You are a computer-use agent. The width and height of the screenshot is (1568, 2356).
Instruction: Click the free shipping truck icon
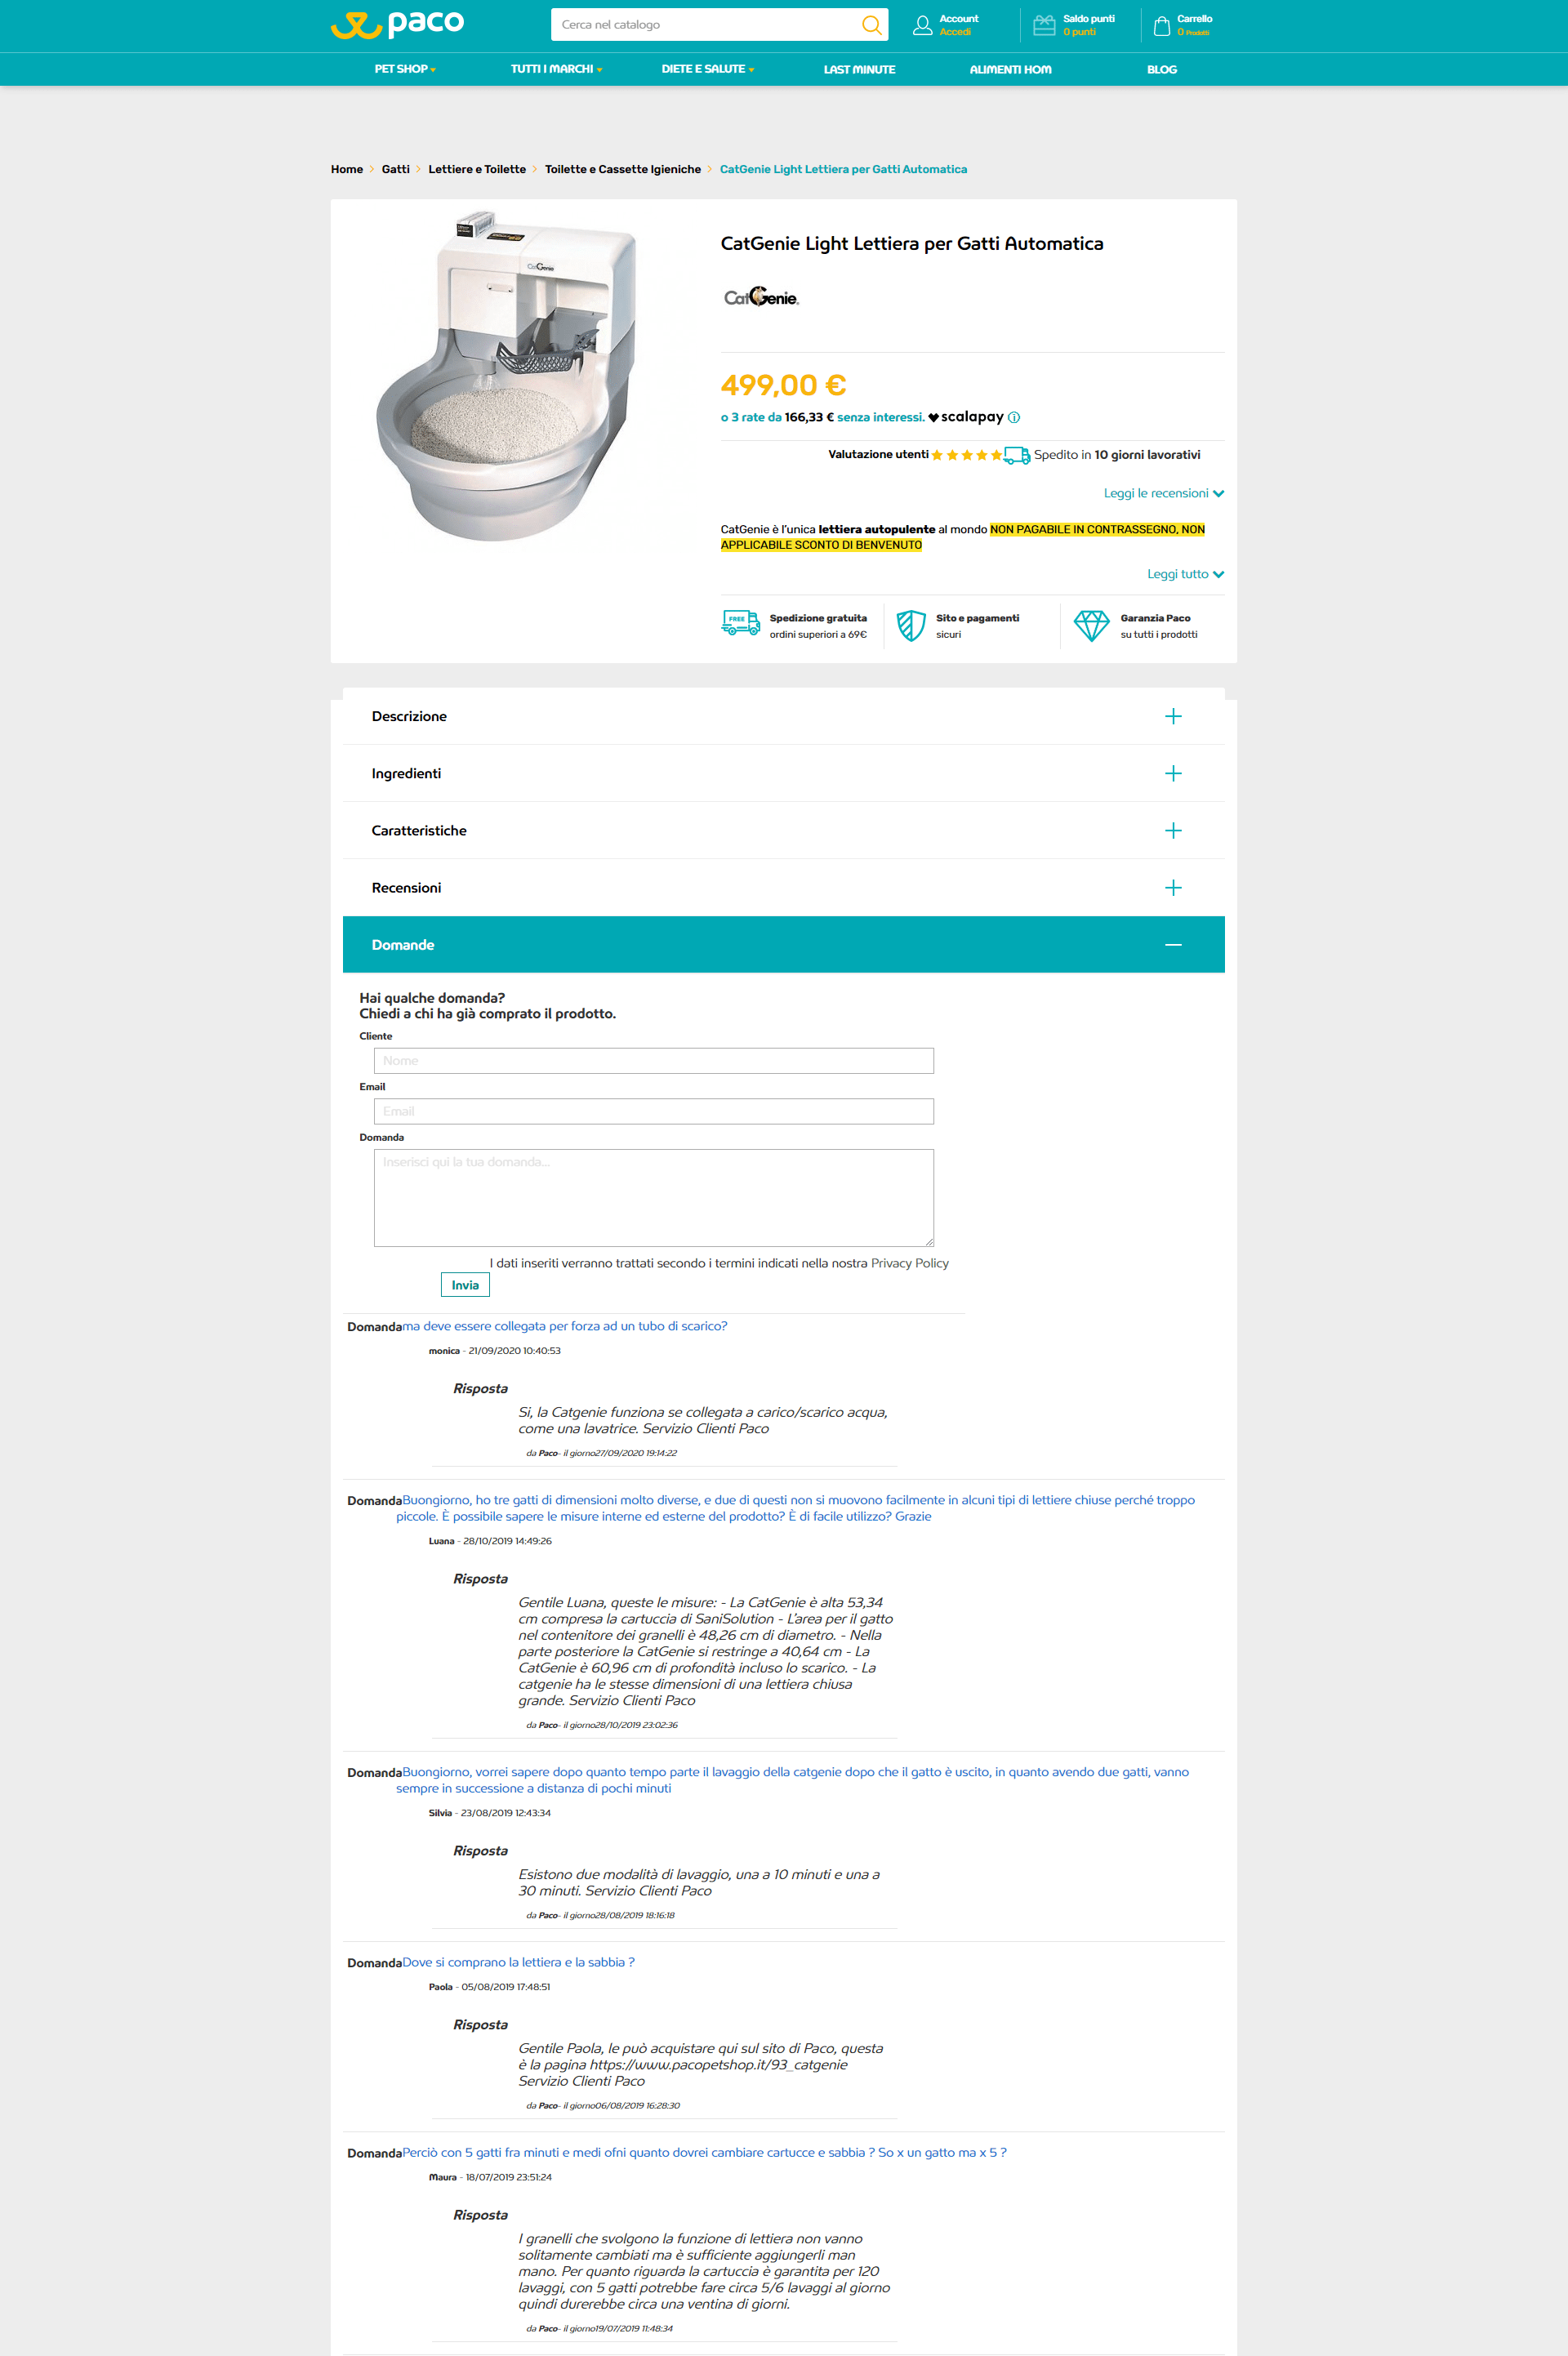(x=740, y=623)
